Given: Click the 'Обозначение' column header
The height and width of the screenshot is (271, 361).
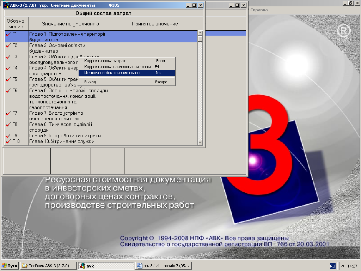Looking at the screenshot, I should click(x=16, y=24).
